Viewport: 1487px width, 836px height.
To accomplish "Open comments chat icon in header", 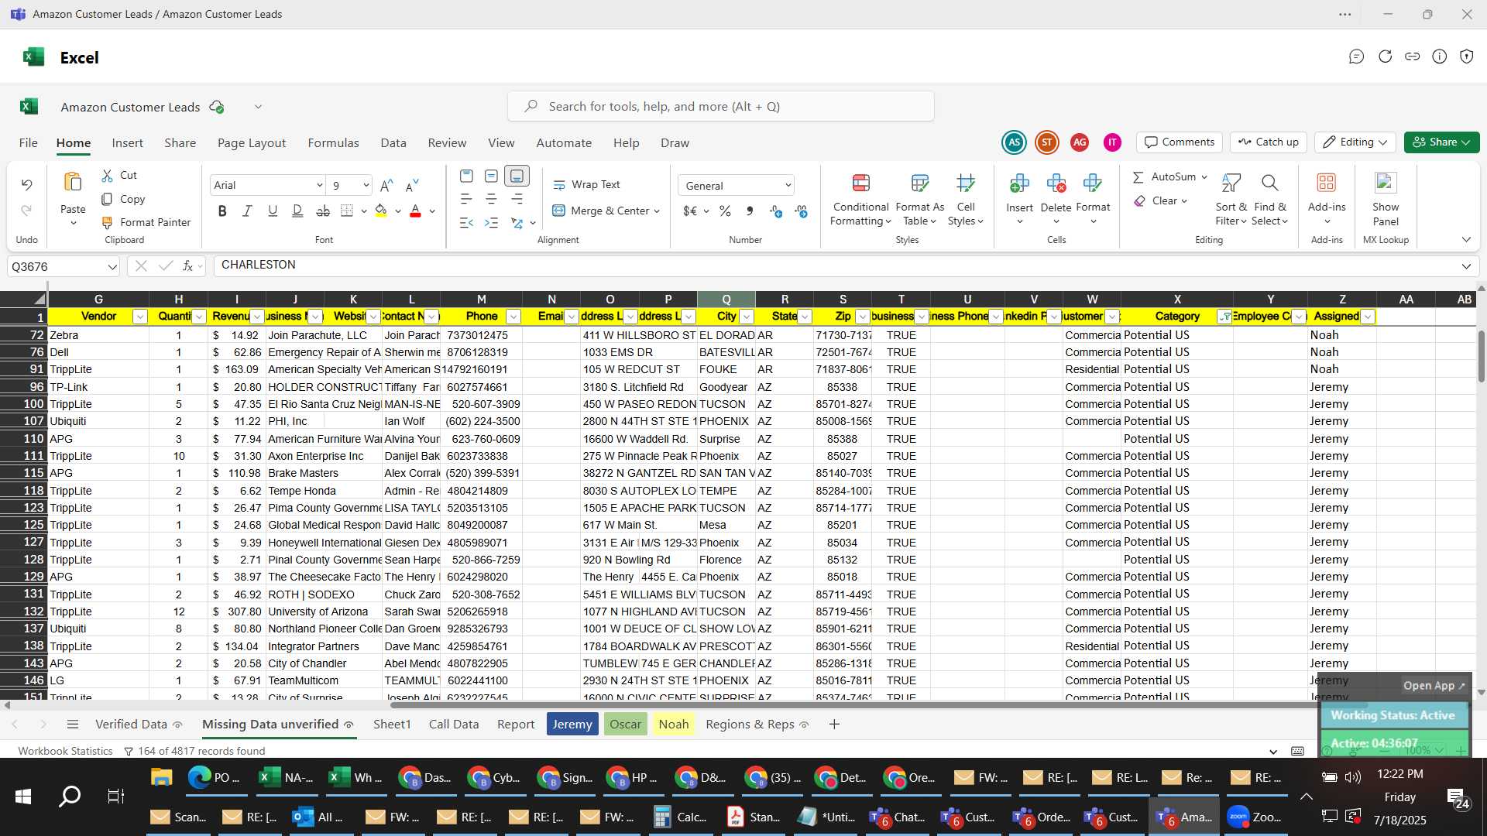I will coord(1356,57).
